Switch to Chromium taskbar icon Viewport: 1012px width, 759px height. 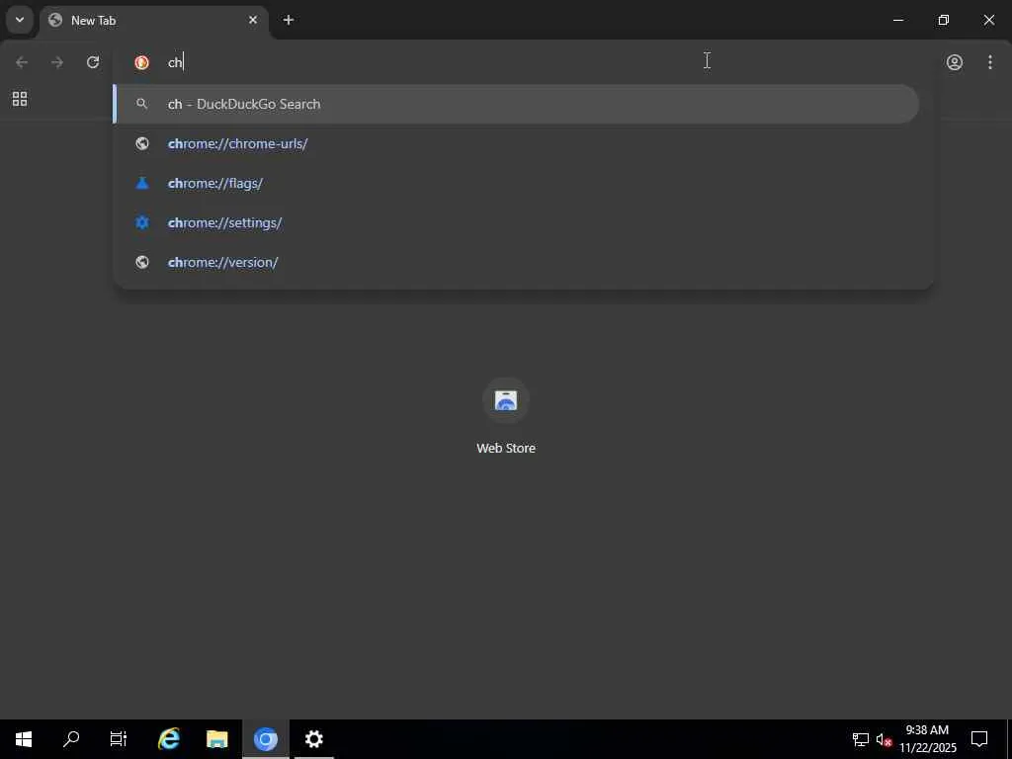265,739
